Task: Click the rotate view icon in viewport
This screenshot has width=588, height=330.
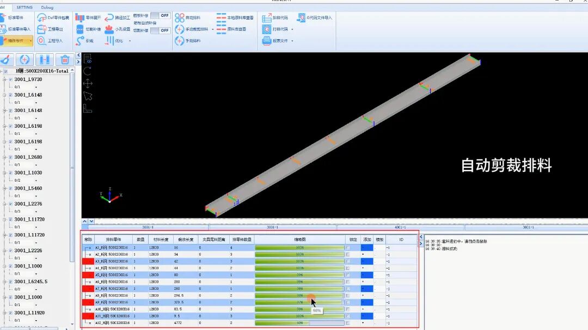Action: [x=87, y=71]
